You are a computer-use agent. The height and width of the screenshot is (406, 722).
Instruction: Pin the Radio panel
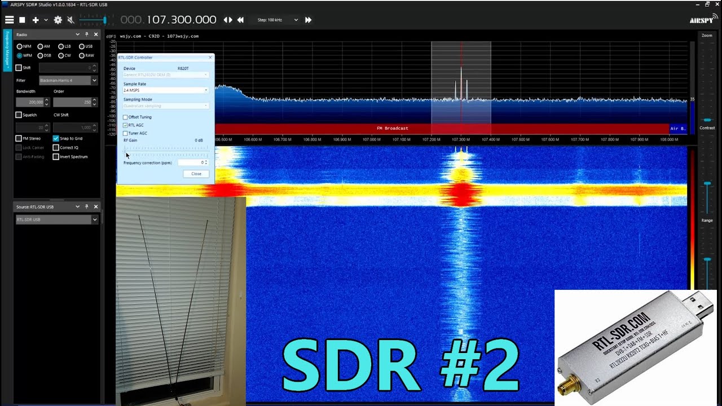(86, 34)
